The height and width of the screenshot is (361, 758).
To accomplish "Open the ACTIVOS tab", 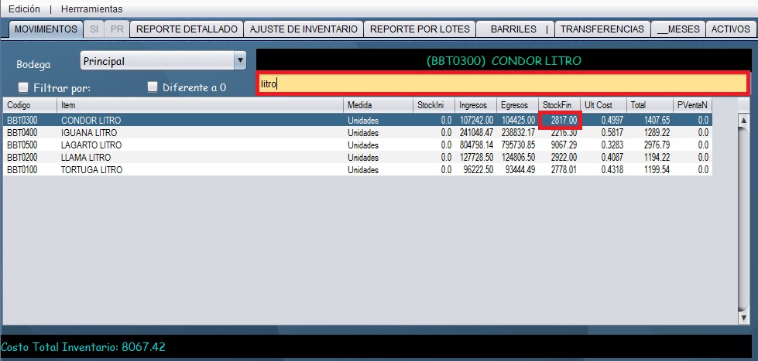I will point(730,29).
